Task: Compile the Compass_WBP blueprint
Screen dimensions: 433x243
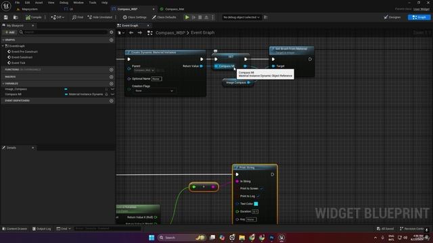Action: 33,18
